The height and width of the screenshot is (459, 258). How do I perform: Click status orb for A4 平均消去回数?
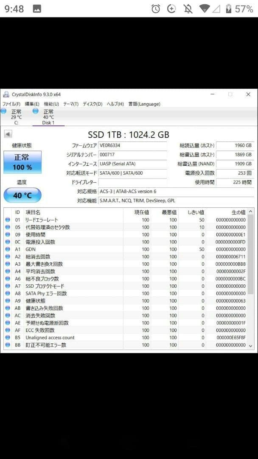point(8,271)
